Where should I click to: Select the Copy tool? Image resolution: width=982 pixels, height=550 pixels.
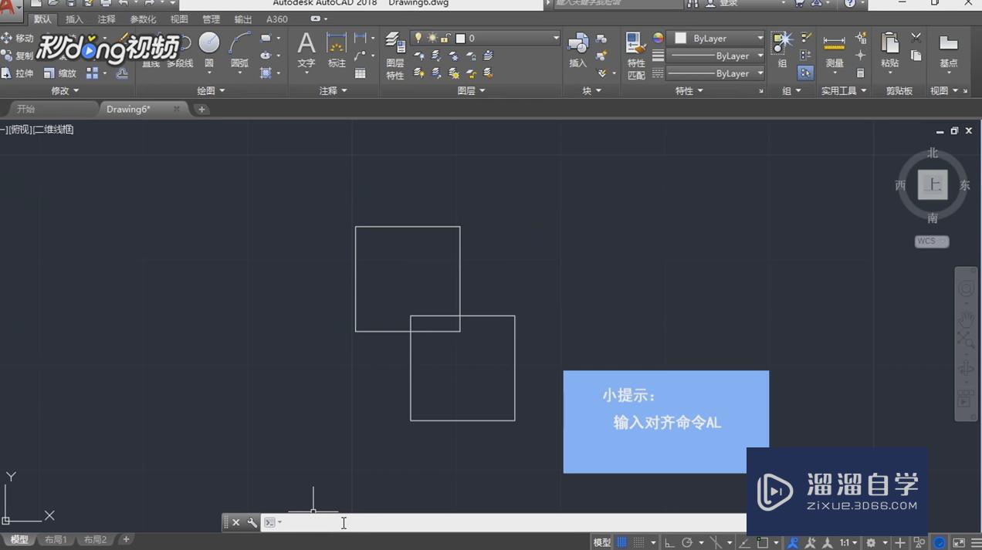pos(19,56)
